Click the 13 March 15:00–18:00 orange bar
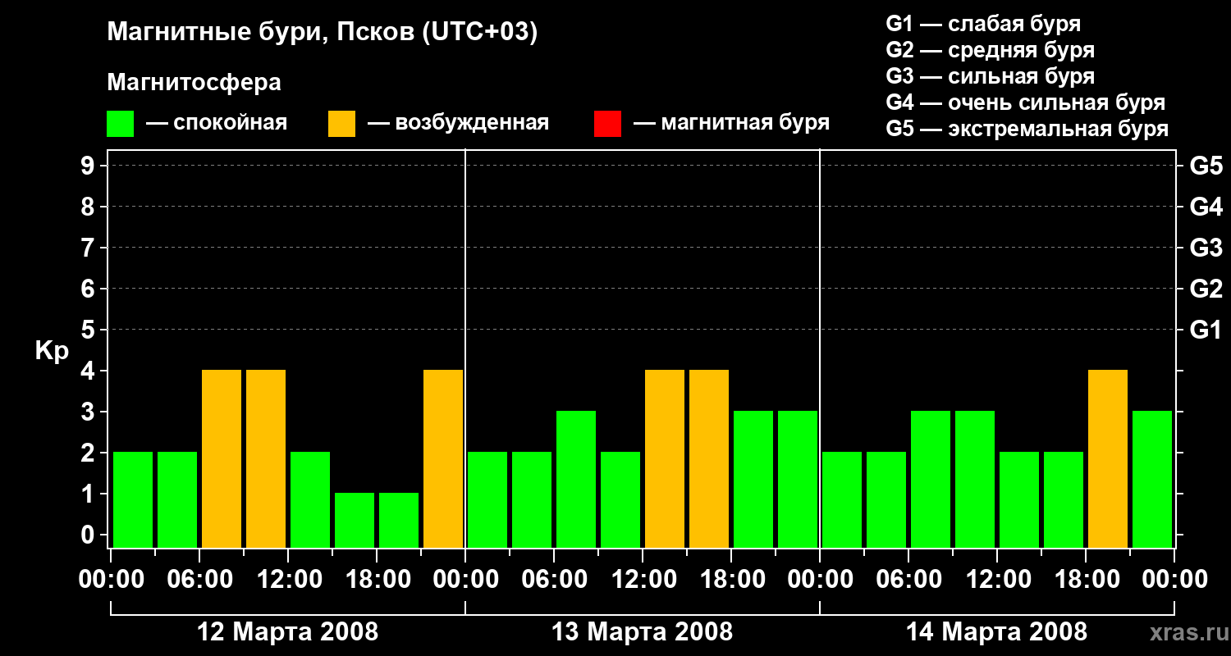The width and height of the screenshot is (1231, 656). [x=709, y=458]
